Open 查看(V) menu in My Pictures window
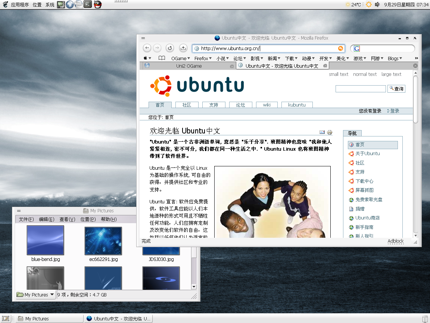 (x=67, y=219)
